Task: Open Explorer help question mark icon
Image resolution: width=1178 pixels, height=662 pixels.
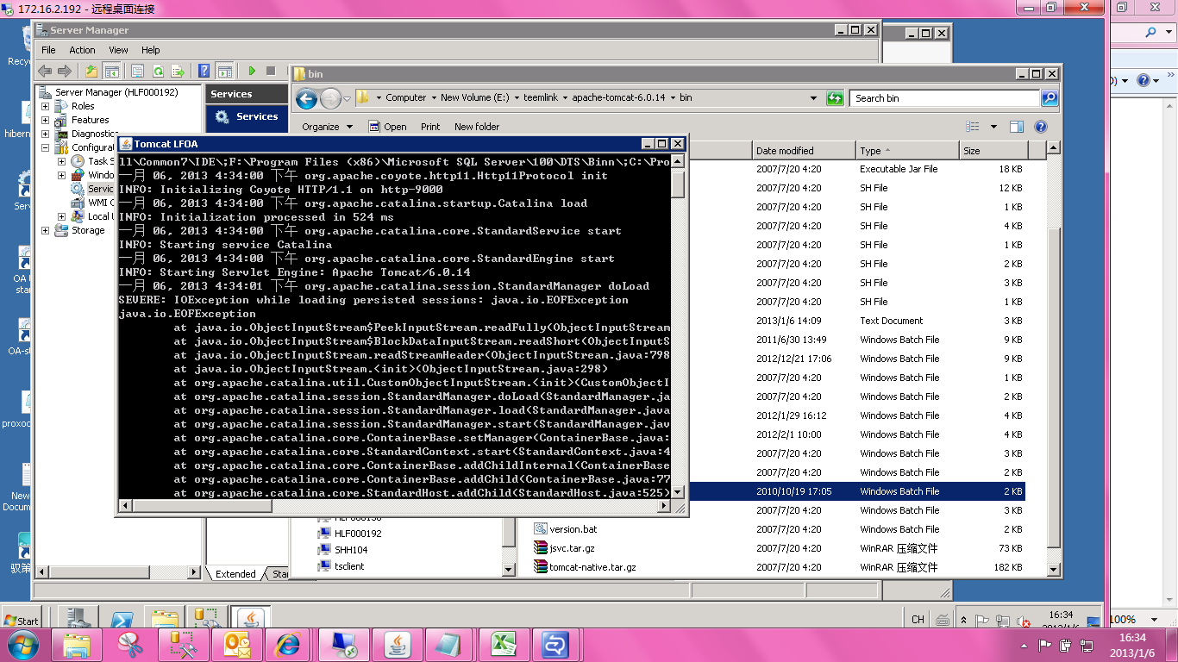Action: click(x=1041, y=127)
